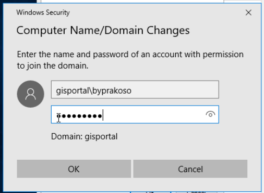Click the gisportal prefix in username box
The height and width of the screenshot is (193, 264).
[73, 91]
